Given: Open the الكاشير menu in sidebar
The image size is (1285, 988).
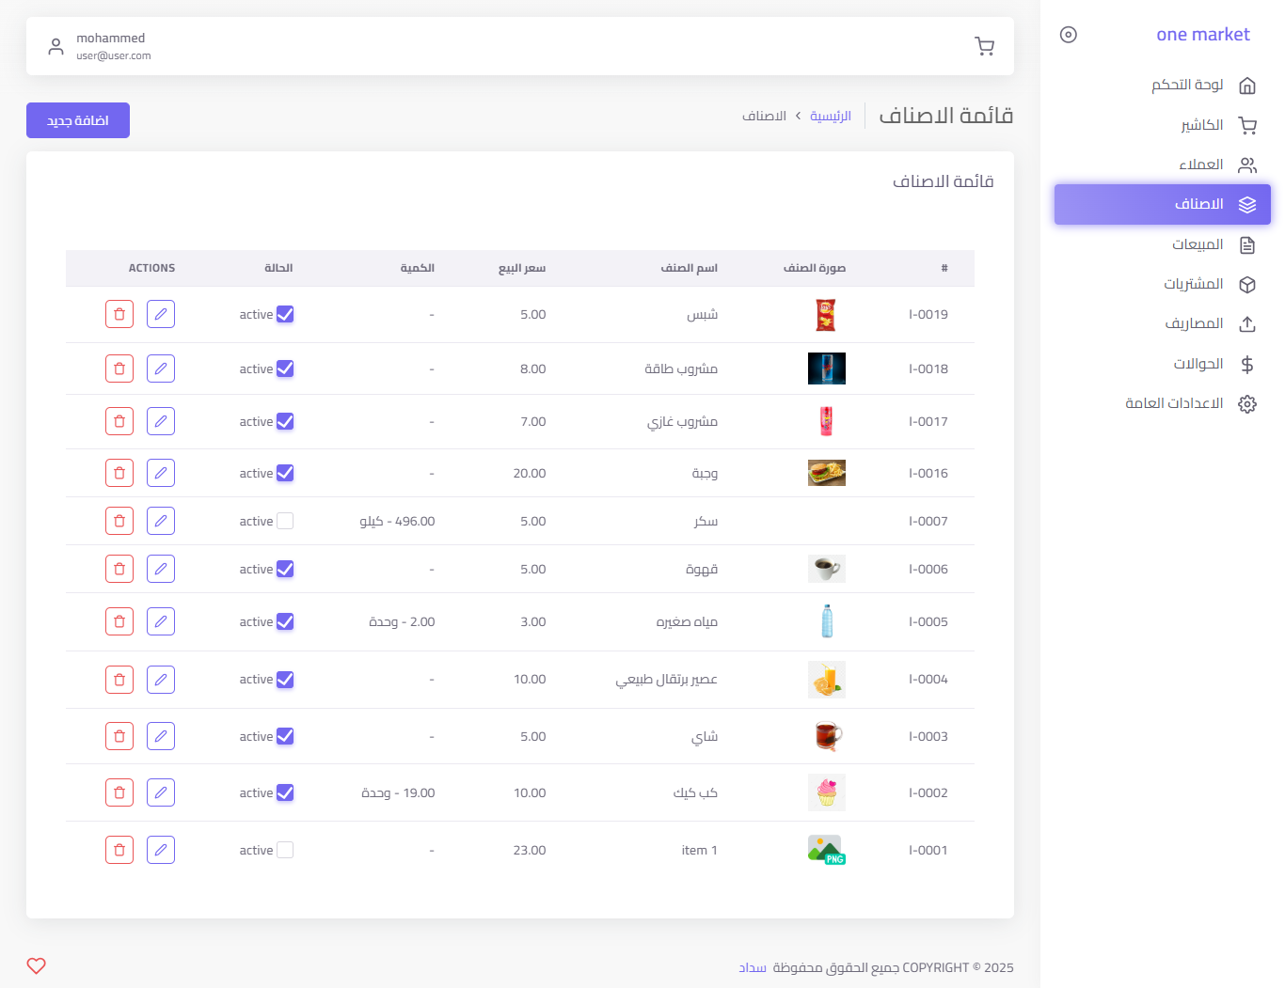Looking at the screenshot, I should coord(1201,125).
